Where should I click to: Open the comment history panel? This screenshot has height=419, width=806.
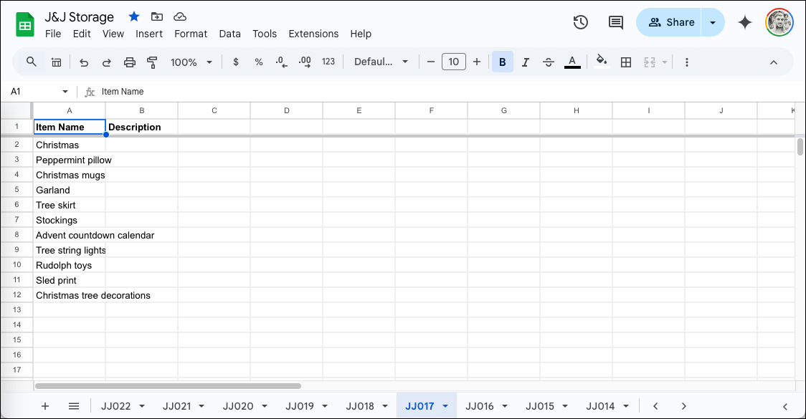(x=615, y=22)
